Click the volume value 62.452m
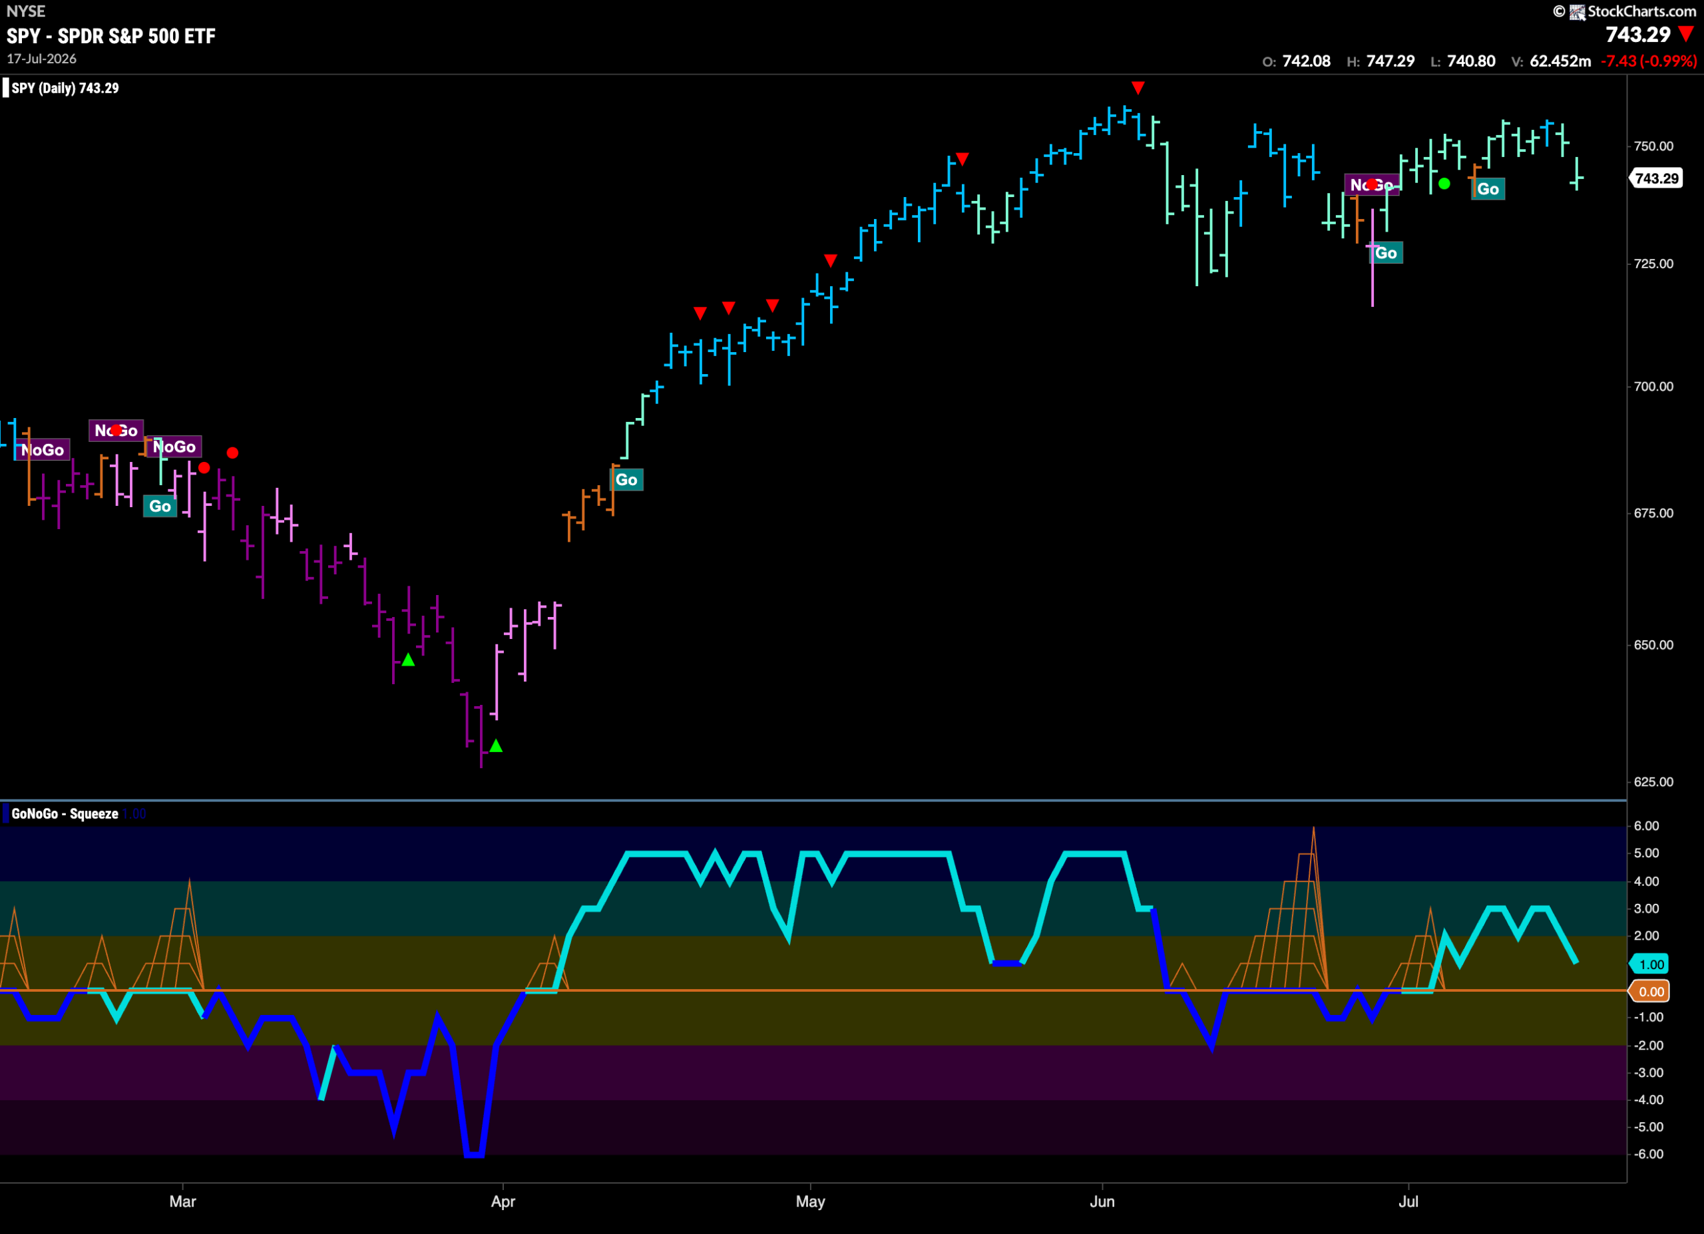1704x1234 pixels. 1560,62
